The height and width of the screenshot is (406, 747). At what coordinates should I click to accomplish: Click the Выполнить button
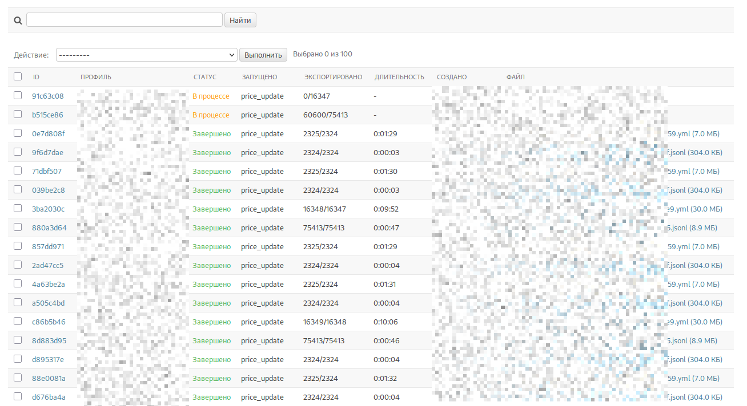(263, 55)
